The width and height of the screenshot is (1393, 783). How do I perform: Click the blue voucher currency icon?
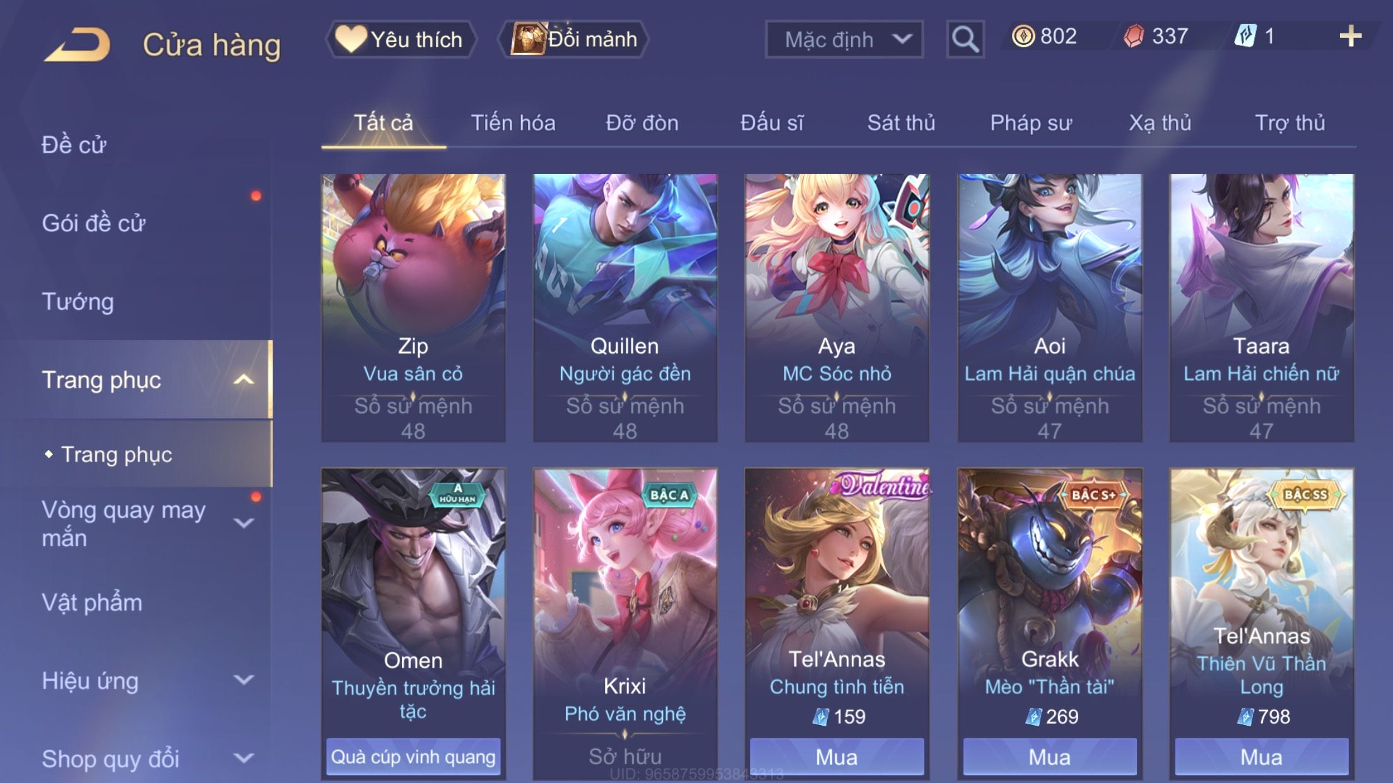point(1245,36)
